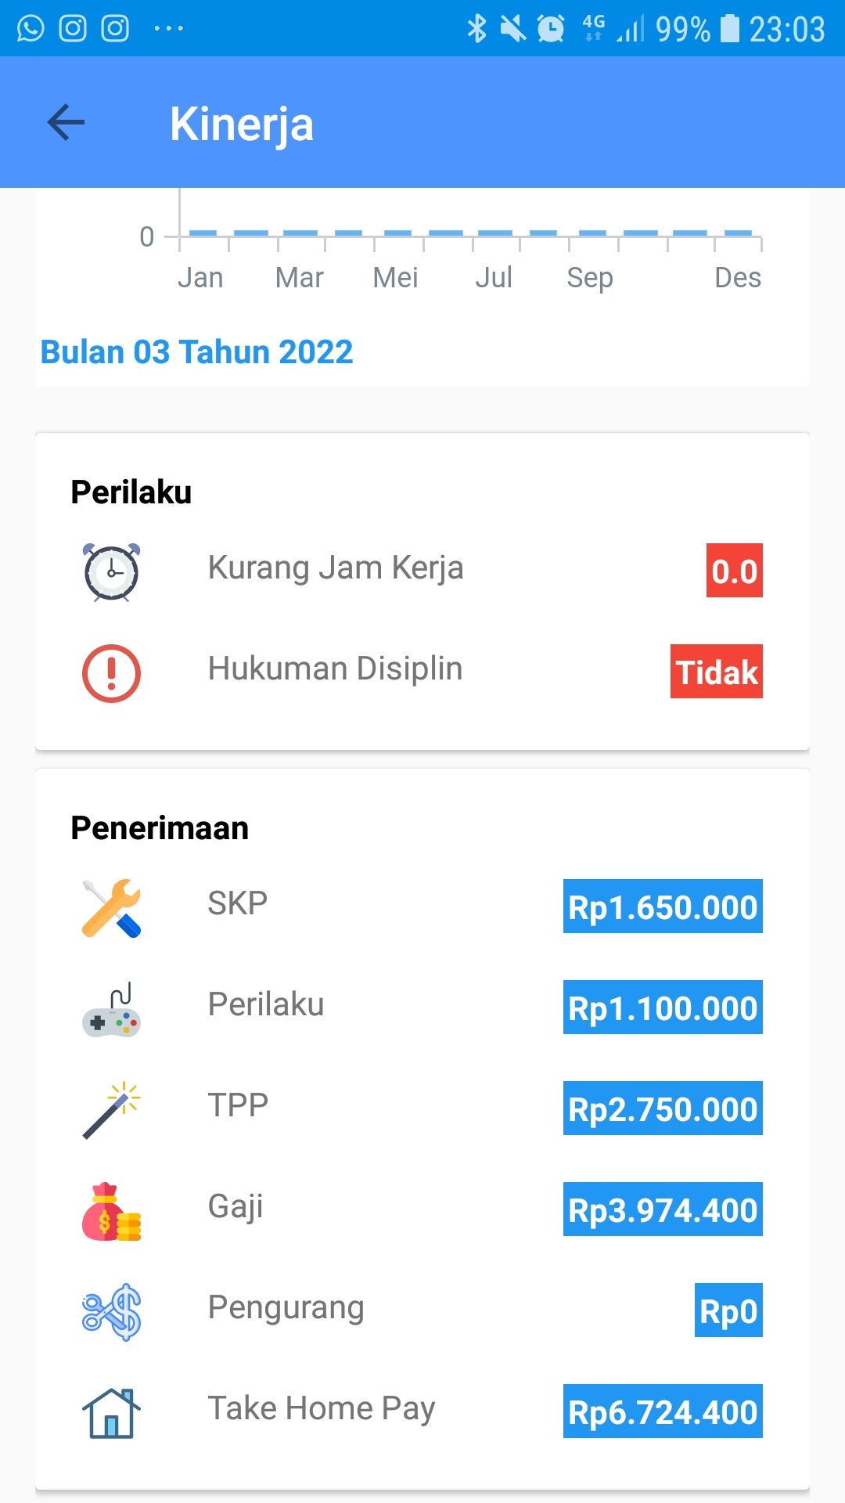The height and width of the screenshot is (1503, 845).
Task: Tap the magic wand TPP icon
Action: [111, 1110]
